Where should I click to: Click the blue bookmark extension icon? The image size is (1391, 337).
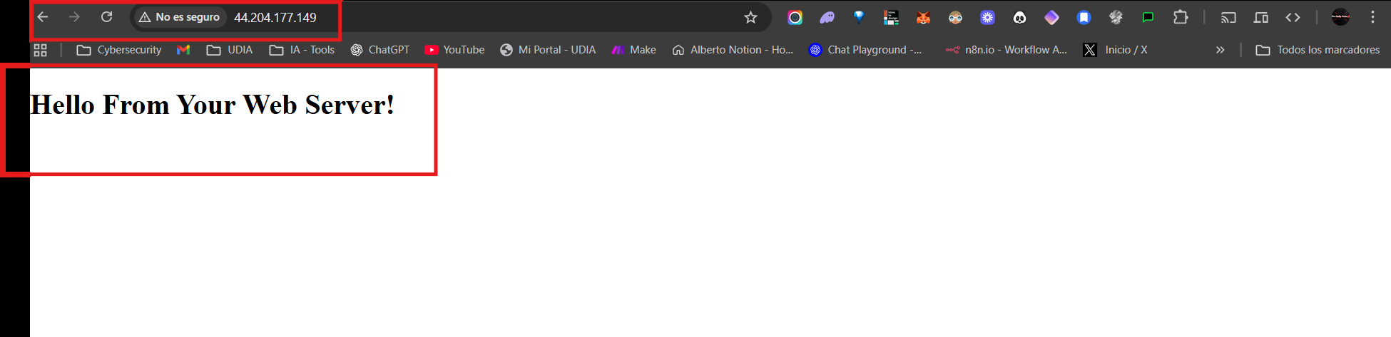pyautogui.click(x=1084, y=18)
